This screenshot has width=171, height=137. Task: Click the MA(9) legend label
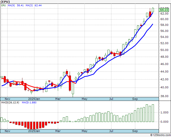click(x=11, y=6)
